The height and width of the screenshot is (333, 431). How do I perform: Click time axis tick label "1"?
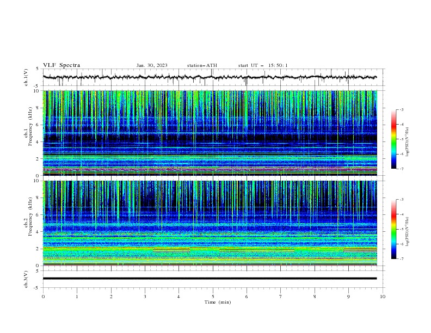(x=77, y=297)
